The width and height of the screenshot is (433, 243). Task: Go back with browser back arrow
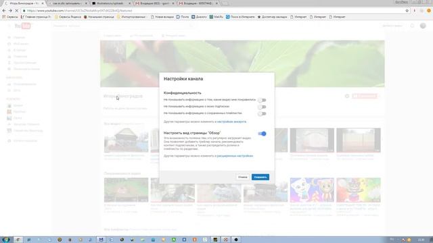coord(4,11)
